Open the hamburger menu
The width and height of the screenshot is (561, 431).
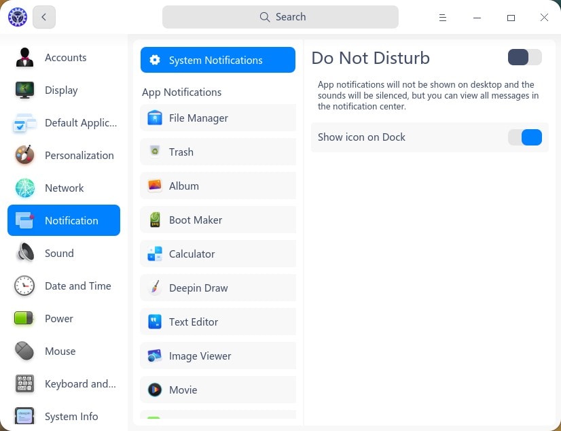(x=443, y=17)
